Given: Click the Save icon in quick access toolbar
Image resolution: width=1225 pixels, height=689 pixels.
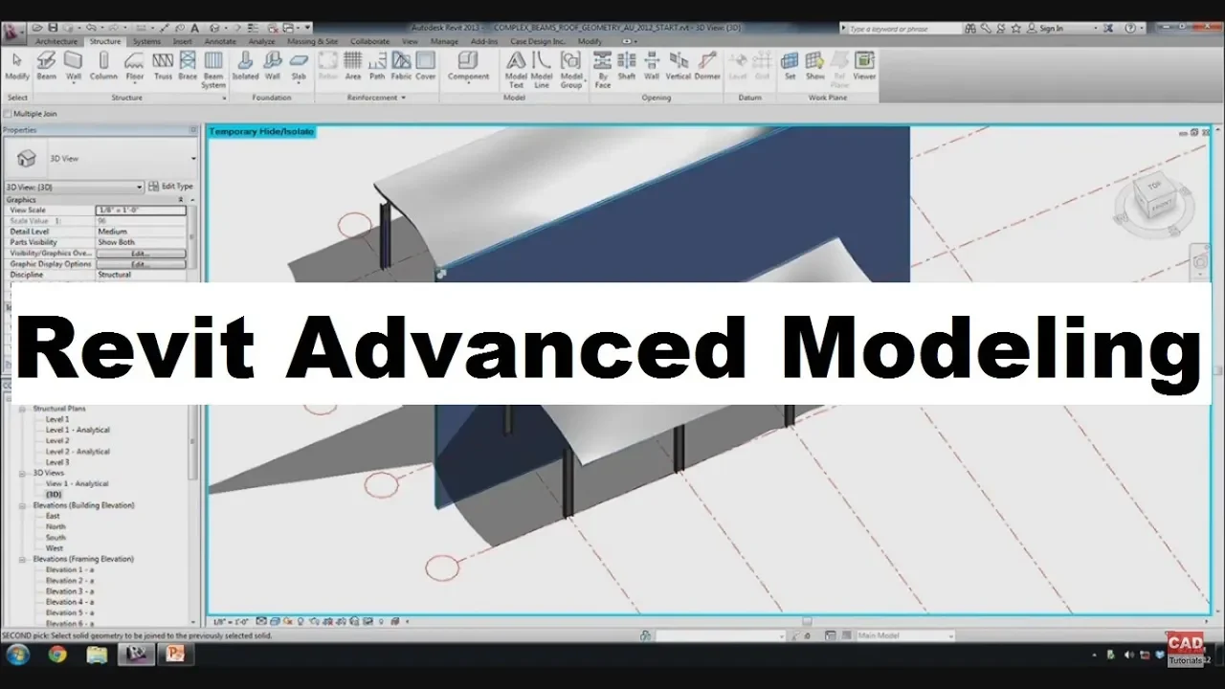Looking at the screenshot, I should tap(53, 28).
